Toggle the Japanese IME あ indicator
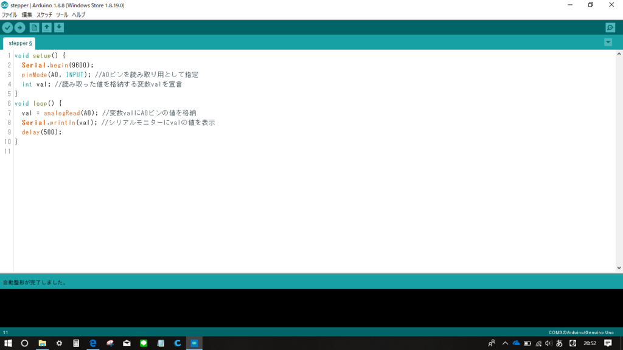 pyautogui.click(x=560, y=343)
